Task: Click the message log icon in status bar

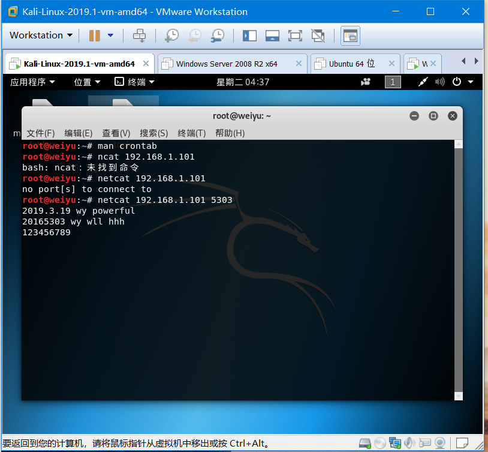Action: pos(462,443)
